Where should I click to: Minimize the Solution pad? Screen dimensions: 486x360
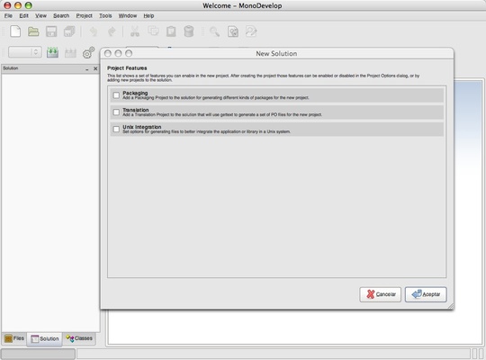[87, 69]
